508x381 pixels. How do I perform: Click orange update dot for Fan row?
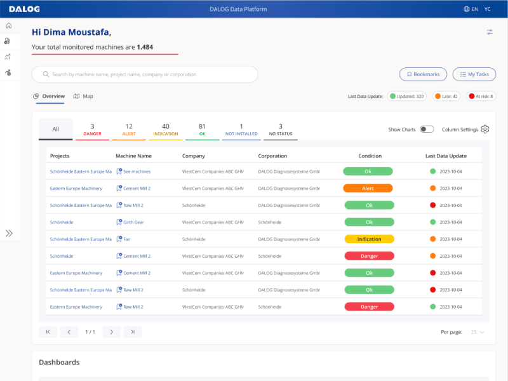pos(432,239)
